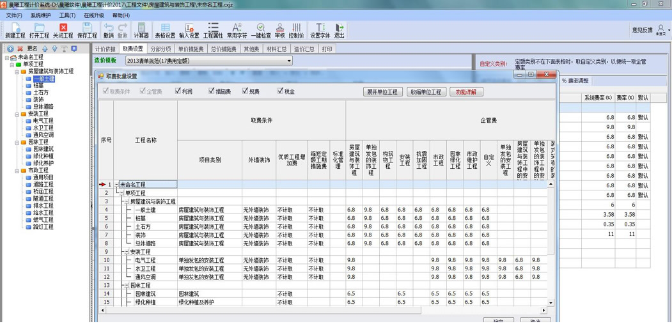The width and height of the screenshot is (672, 335).
Task: Collapse 安装工程 row 9 in dialog grid
Action: tap(127, 252)
